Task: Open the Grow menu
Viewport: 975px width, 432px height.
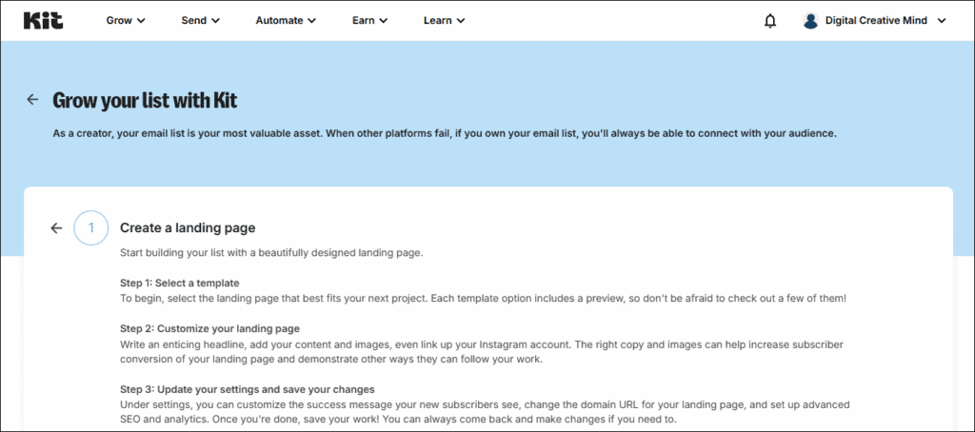Action: [126, 21]
